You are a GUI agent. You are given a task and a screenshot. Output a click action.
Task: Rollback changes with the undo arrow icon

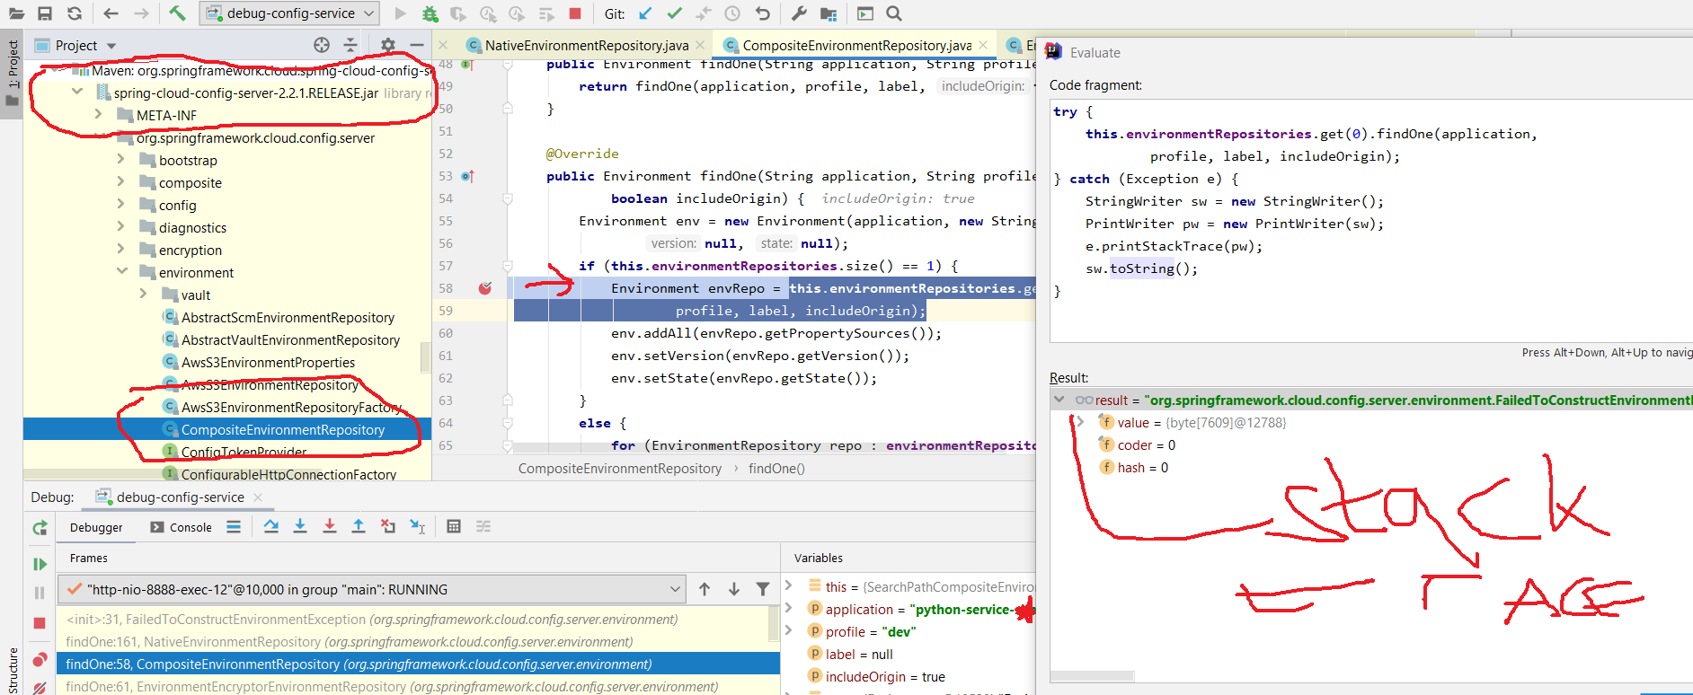coord(762,13)
